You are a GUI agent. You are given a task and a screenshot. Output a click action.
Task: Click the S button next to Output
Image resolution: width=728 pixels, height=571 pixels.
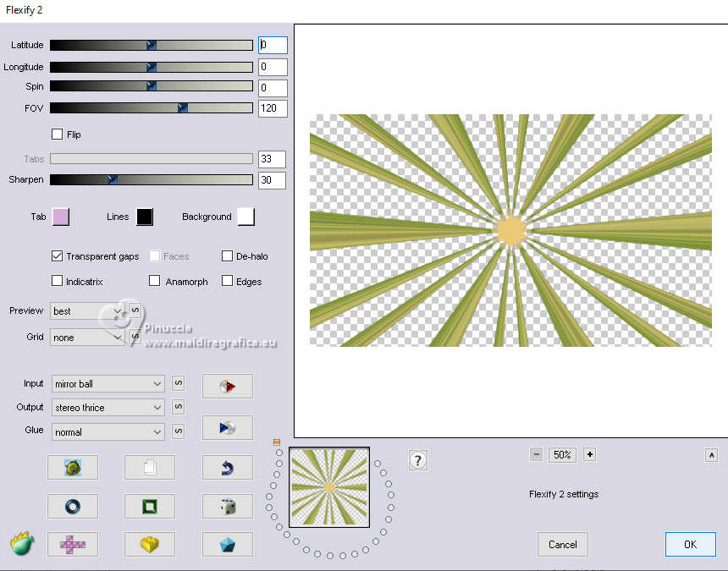(179, 407)
